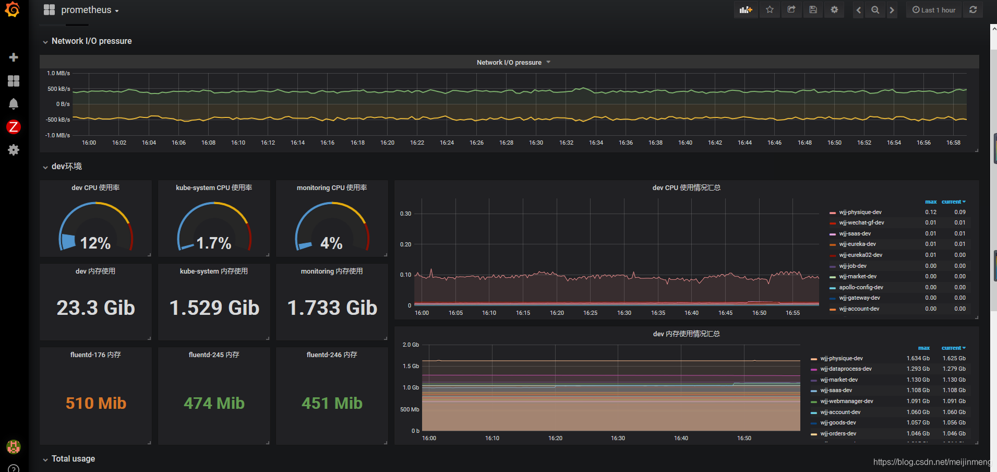Refresh the dashboard
The width and height of the screenshot is (997, 472).
coord(973,10)
